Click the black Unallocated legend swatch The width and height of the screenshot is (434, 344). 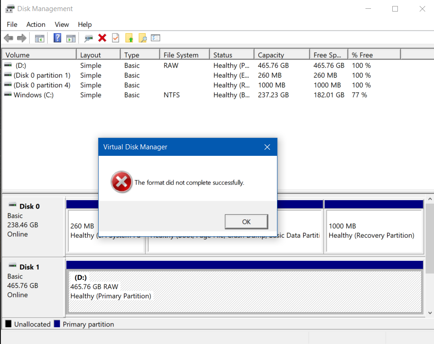(9, 324)
